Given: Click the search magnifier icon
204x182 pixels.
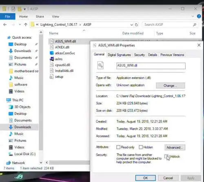Looking at the screenshot, I should [x=195, y=24].
